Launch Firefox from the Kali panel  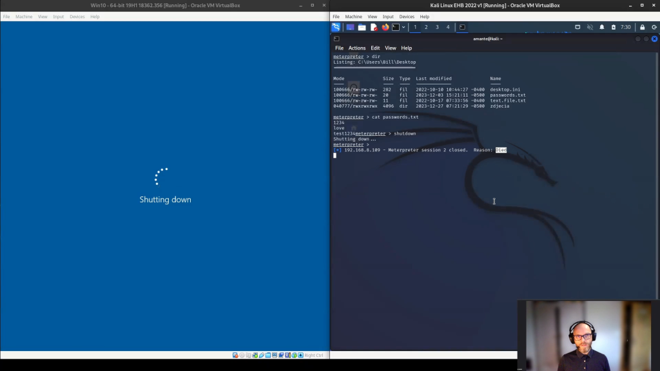coord(385,27)
